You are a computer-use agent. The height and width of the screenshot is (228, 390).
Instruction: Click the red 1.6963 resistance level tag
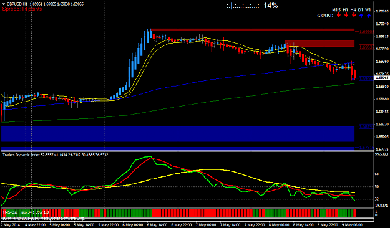(366, 47)
